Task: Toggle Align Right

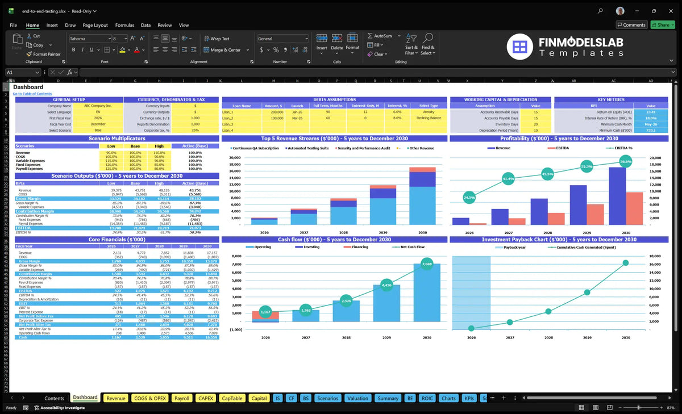Action: (x=174, y=50)
